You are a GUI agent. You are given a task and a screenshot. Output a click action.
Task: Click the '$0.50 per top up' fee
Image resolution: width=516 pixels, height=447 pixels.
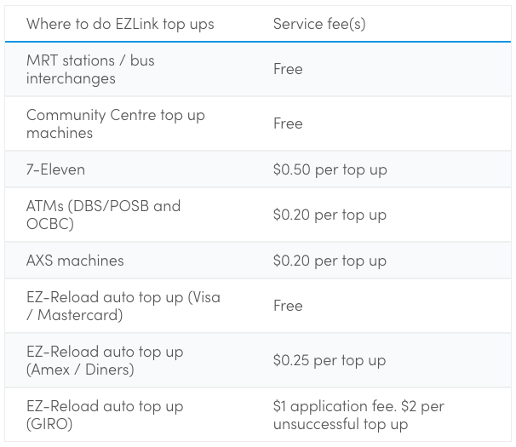click(x=330, y=169)
